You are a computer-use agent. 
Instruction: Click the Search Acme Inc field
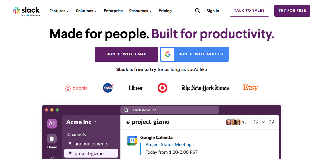[x=170, y=110]
